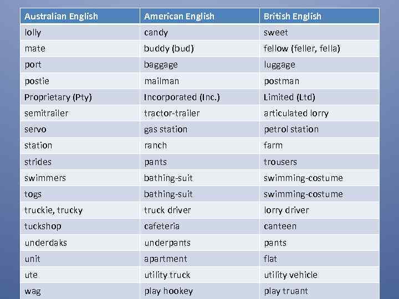The width and height of the screenshot is (399, 299).
Task: Click the "fellow (feller, fella)" cell
Action: (x=301, y=49)
